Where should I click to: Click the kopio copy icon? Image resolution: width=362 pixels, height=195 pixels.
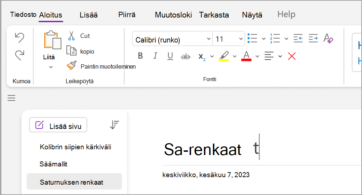pos(71,51)
